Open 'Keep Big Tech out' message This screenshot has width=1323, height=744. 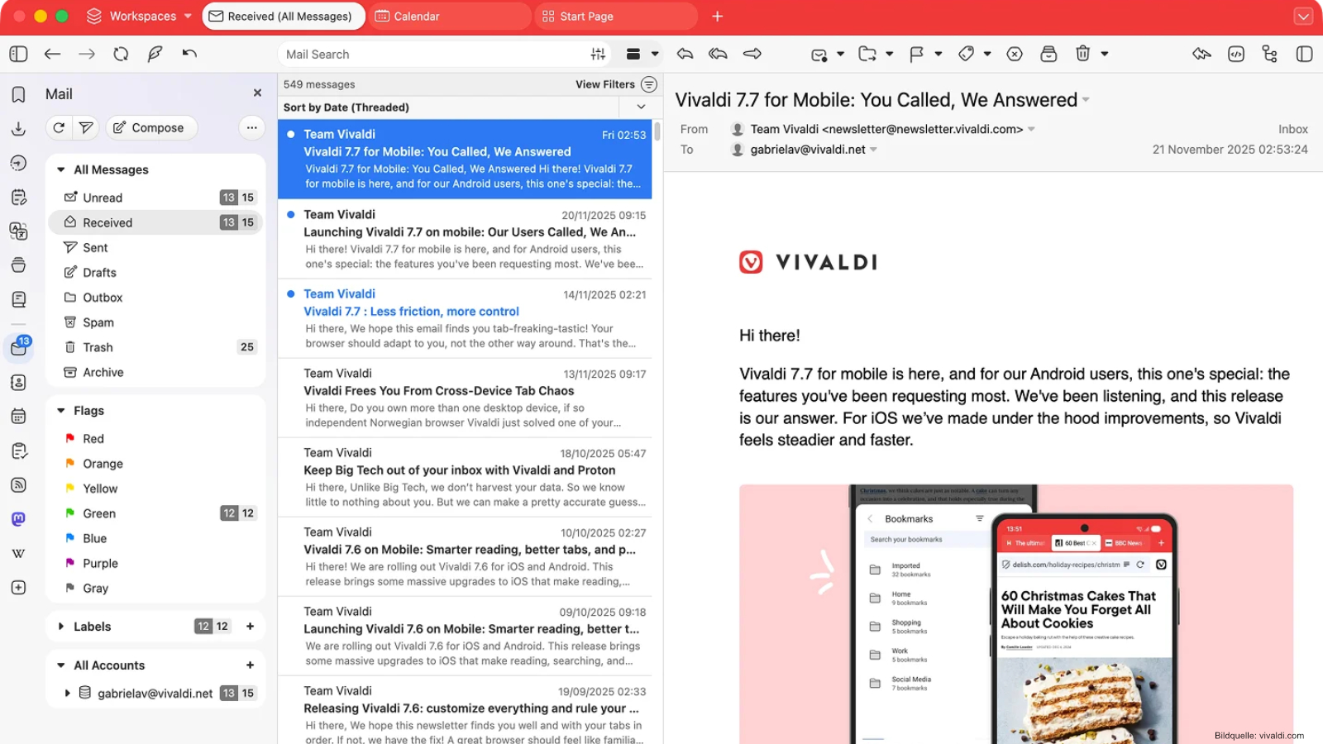click(x=465, y=477)
